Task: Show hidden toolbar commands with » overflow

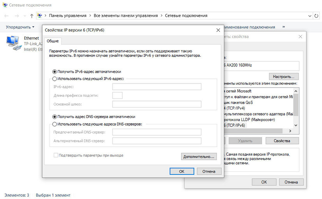Action: (283, 27)
